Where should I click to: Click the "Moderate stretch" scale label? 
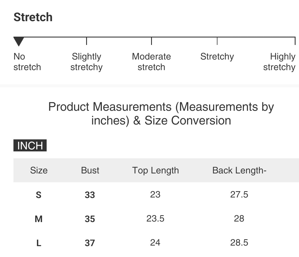click(151, 62)
